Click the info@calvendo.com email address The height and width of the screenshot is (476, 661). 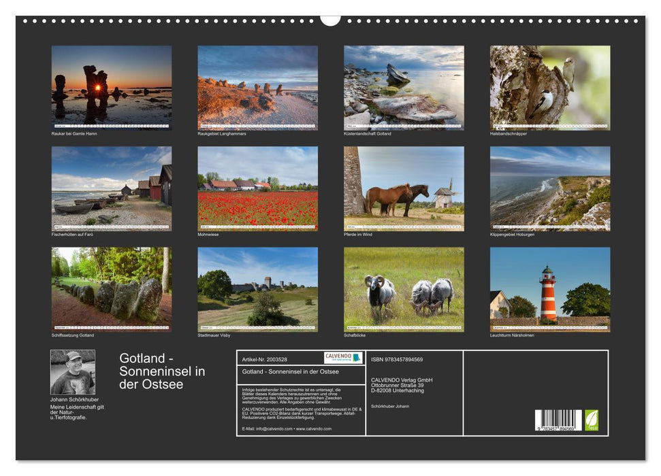(275, 430)
